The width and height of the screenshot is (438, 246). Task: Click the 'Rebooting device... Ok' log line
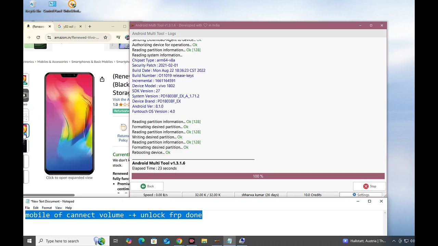pos(151,152)
